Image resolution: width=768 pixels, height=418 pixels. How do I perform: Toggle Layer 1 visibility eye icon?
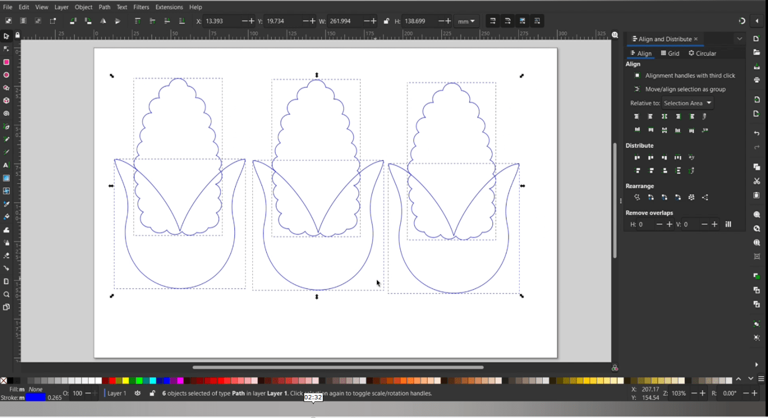[x=137, y=393]
